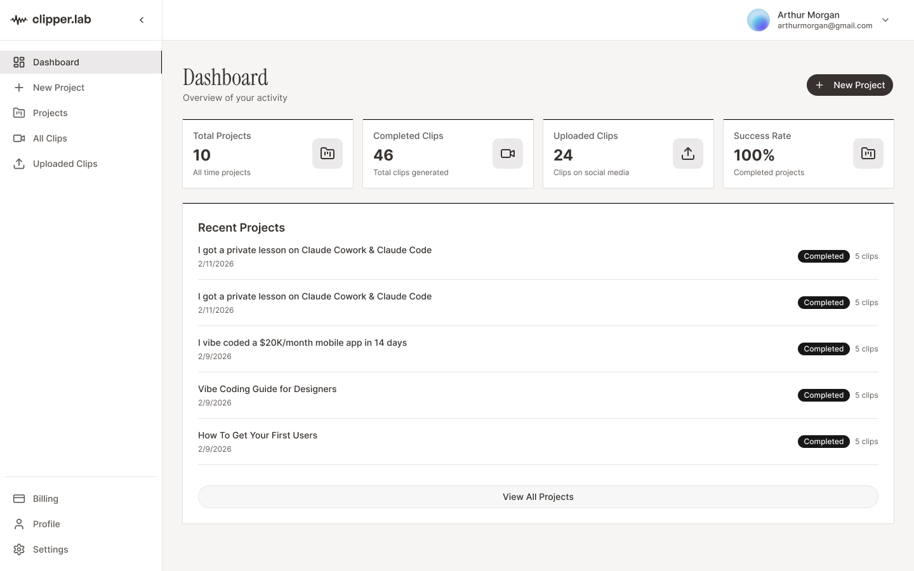The height and width of the screenshot is (571, 914).
Task: Click the camera icon for All Clips
Action: tap(18, 138)
